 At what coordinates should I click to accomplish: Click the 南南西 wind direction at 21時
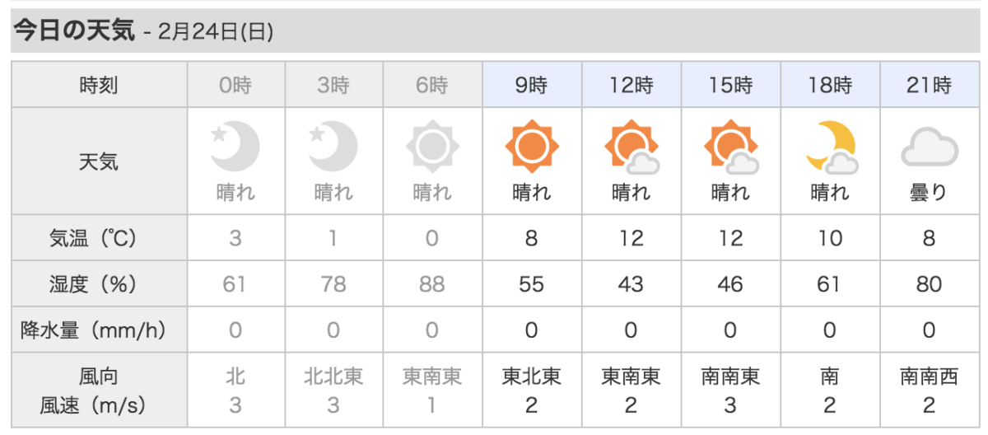[x=929, y=377]
